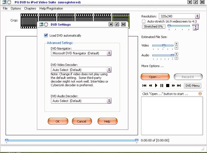This screenshot has width=207, height=153.
Task: Open the File menu
Action: (5, 8)
